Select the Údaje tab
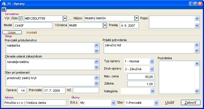 pos(12,32)
